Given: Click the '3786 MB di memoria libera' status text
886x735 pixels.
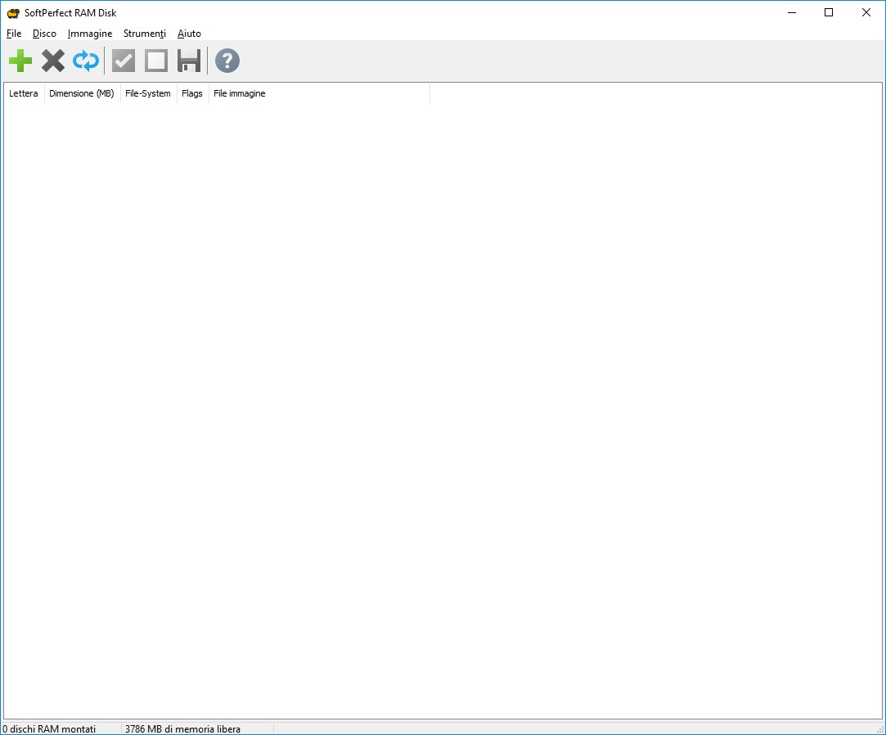Looking at the screenshot, I should pyautogui.click(x=182, y=728).
